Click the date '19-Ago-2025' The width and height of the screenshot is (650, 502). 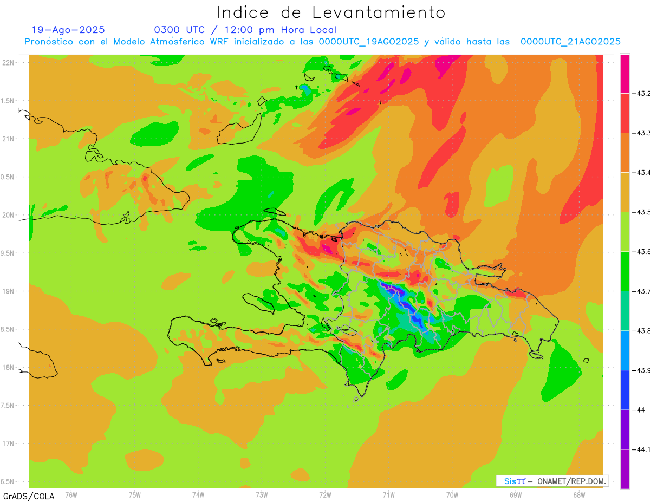tap(68, 30)
